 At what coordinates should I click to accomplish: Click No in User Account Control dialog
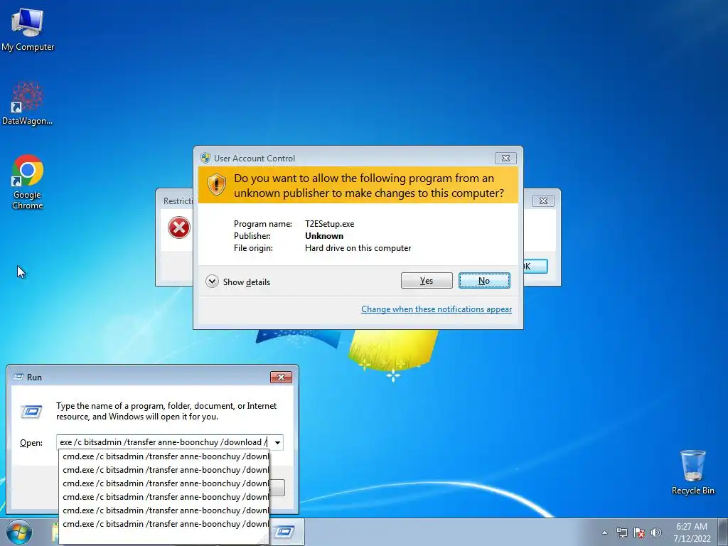[484, 280]
